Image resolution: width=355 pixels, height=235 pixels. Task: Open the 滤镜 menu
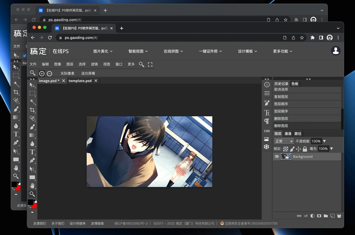94,64
